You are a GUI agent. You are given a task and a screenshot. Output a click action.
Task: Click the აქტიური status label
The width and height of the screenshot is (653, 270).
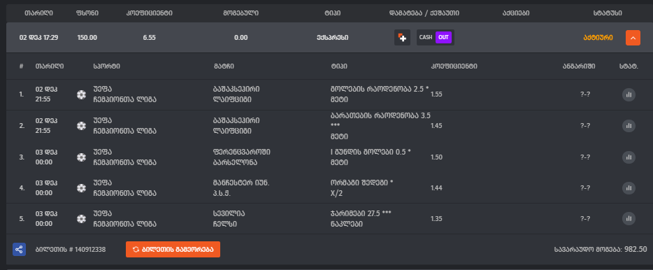pyautogui.click(x=598, y=38)
